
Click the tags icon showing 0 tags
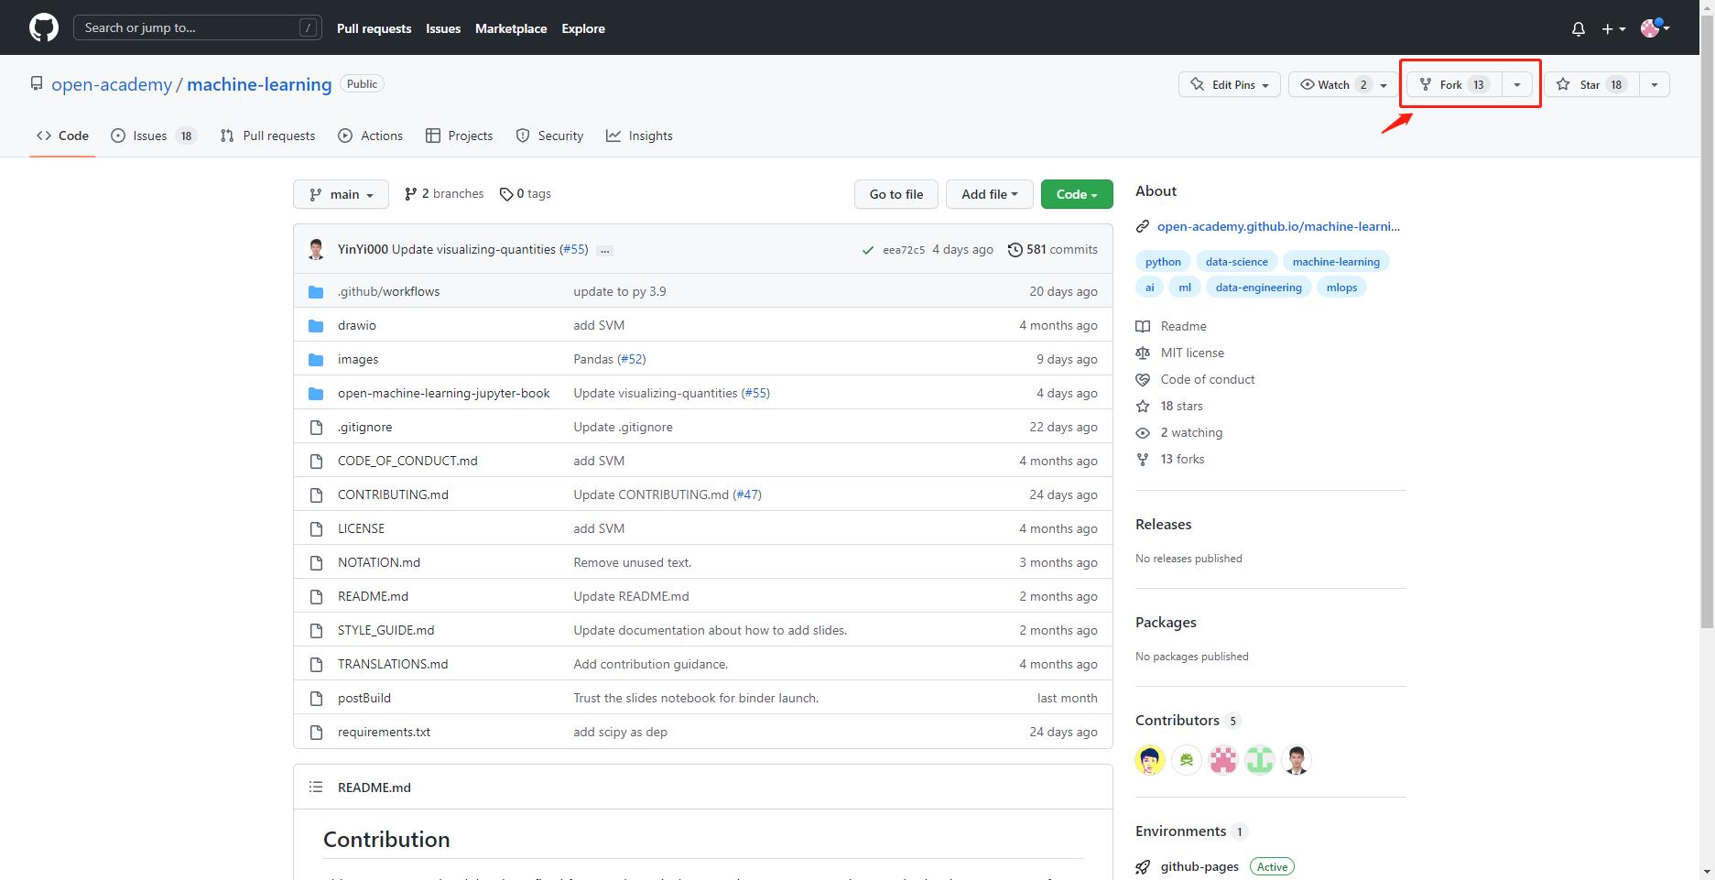click(x=505, y=194)
